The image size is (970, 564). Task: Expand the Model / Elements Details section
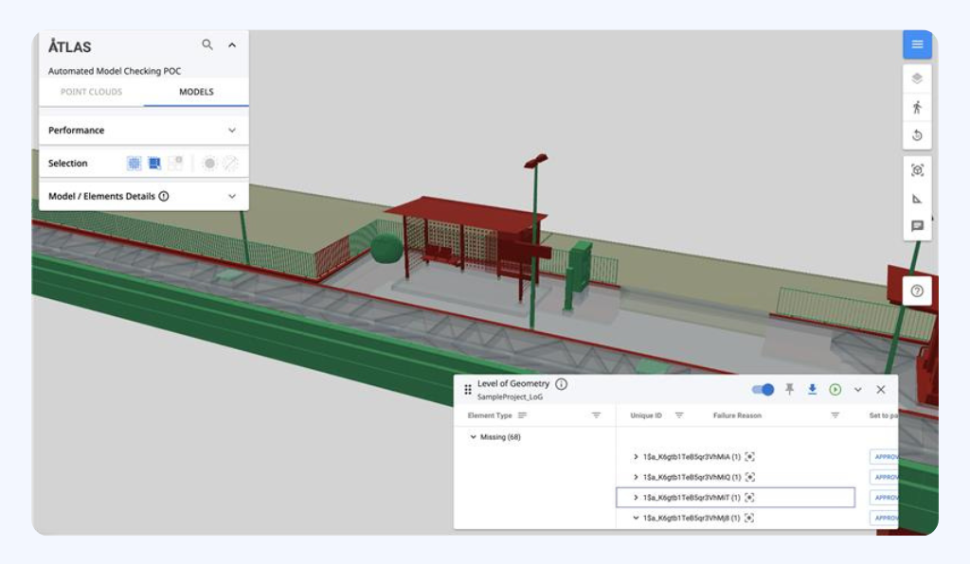click(232, 196)
